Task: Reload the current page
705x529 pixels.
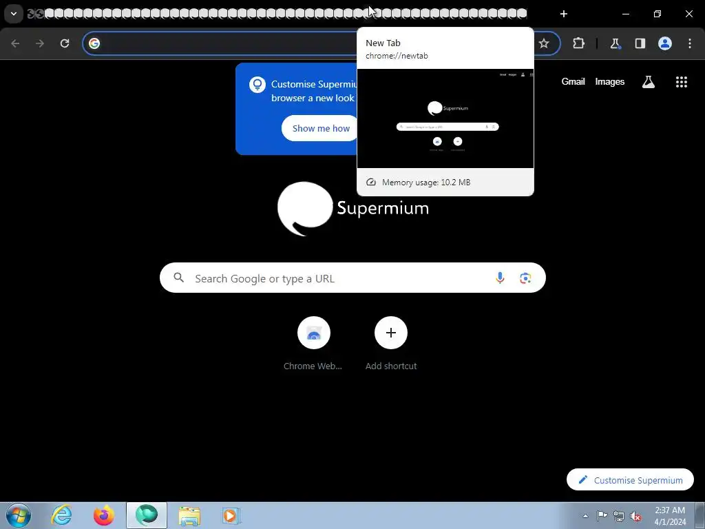Action: point(65,43)
